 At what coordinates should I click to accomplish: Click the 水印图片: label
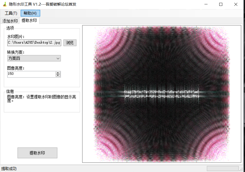[16, 37]
